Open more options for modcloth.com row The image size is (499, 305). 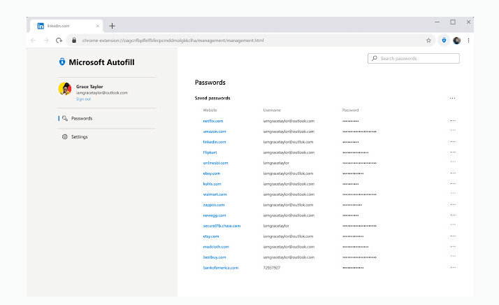(453, 247)
